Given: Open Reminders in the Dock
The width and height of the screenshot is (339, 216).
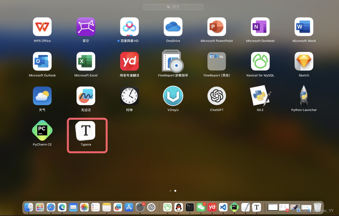Looking at the screenshot, I should pyautogui.click(x=96, y=208).
